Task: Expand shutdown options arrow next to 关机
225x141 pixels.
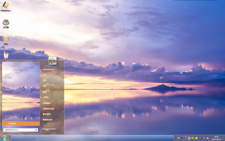Action: [x=54, y=130]
